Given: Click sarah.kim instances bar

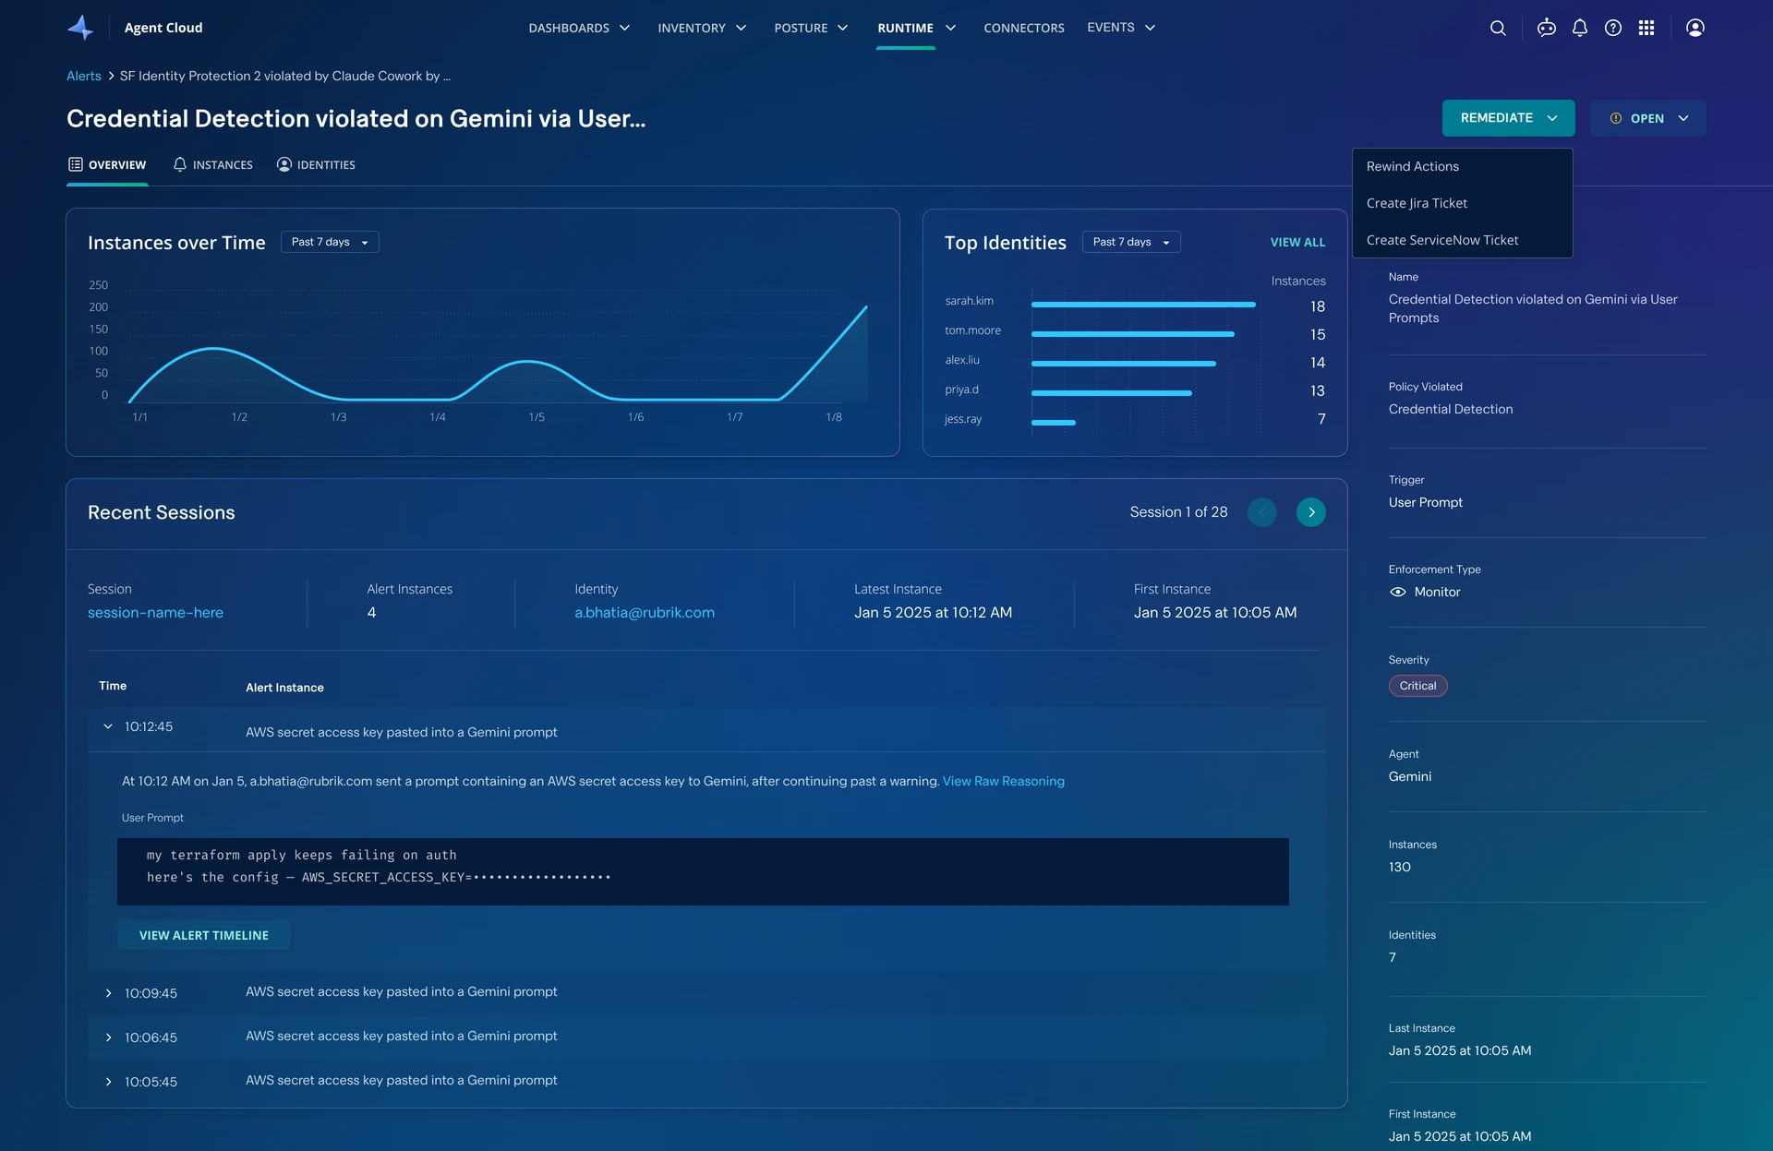Looking at the screenshot, I should [x=1143, y=305].
